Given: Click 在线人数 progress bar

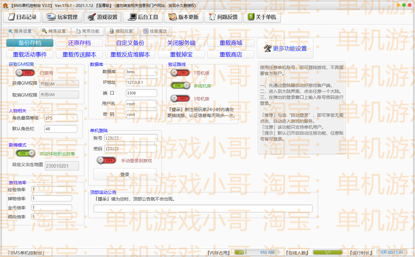Looking at the screenshot, I should click(328, 253).
